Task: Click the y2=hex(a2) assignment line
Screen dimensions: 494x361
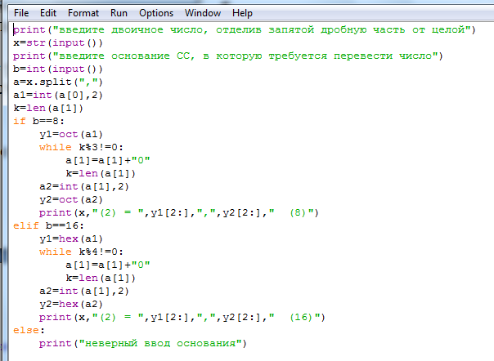Action: (x=67, y=304)
